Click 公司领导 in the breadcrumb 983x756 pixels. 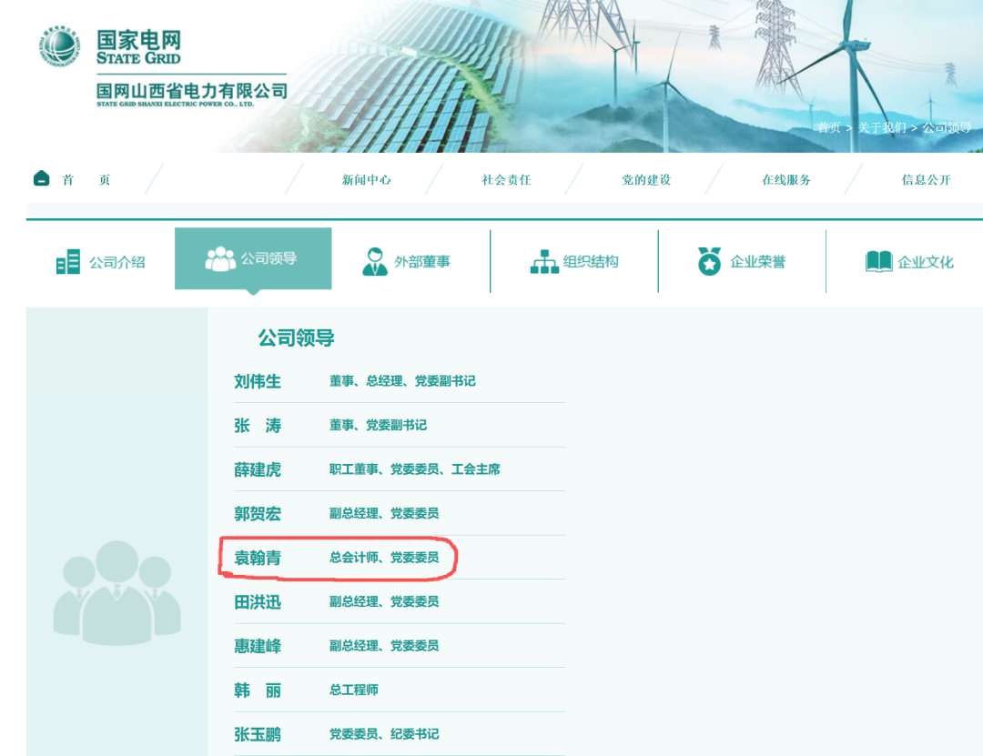[x=947, y=128]
